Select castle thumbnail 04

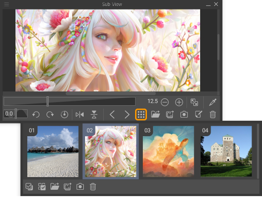click(226, 151)
